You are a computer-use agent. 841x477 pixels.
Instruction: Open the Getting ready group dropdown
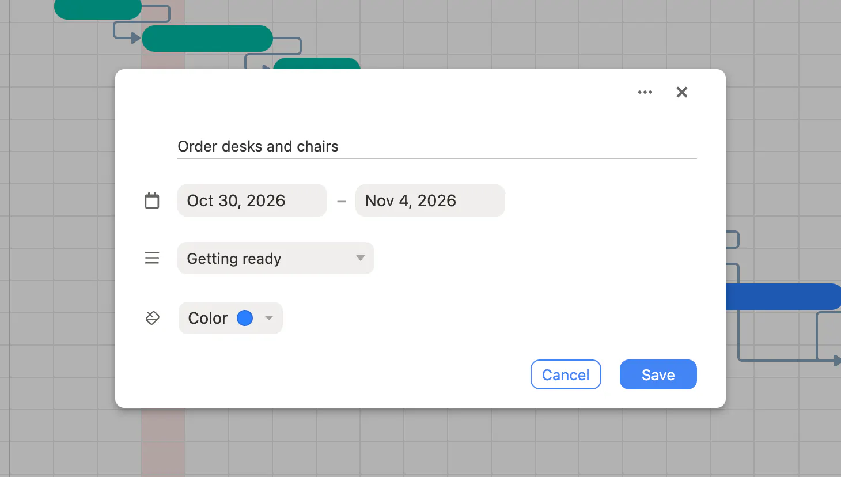click(276, 258)
